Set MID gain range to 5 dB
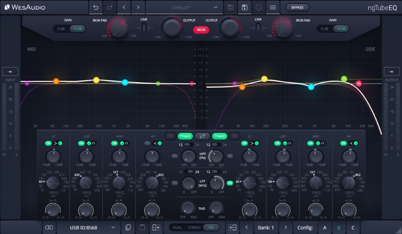The width and height of the screenshot is (402, 234). (x=61, y=29)
